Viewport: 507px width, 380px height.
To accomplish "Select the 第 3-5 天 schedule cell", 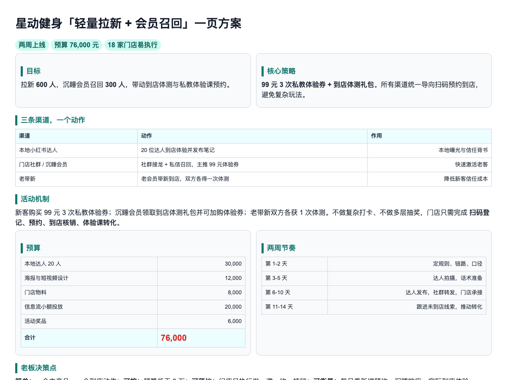I will 295,278.
